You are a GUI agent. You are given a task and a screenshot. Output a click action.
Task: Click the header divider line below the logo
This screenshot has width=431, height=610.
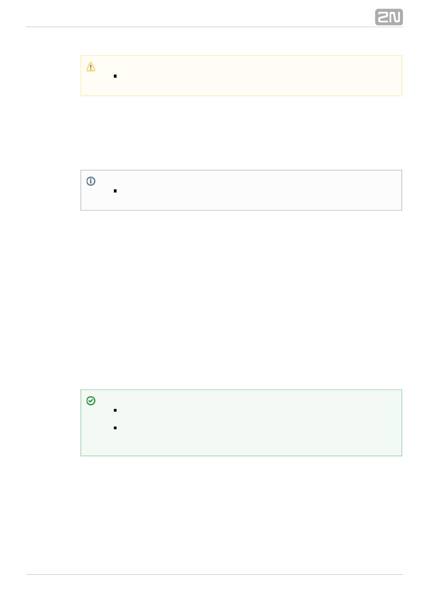coord(214,27)
